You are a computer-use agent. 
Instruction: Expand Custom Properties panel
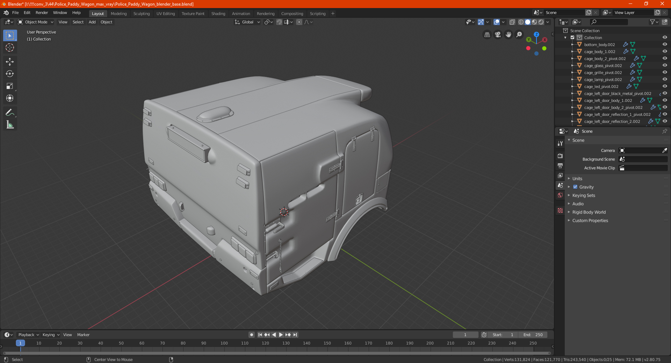(x=590, y=221)
